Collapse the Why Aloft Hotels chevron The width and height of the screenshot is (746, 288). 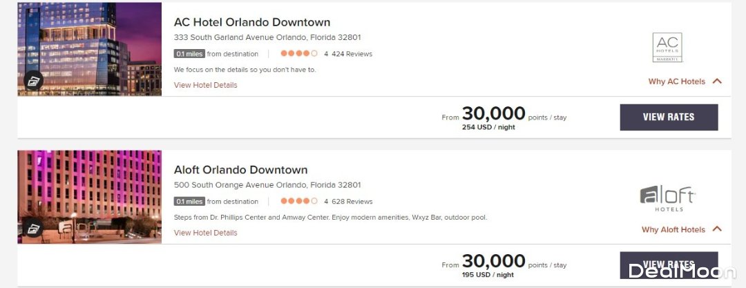click(717, 229)
